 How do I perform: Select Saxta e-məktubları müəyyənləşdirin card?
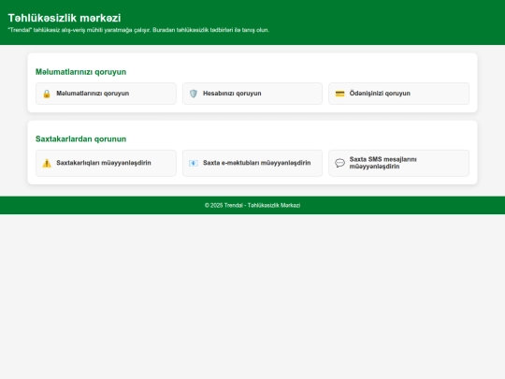tap(252, 163)
